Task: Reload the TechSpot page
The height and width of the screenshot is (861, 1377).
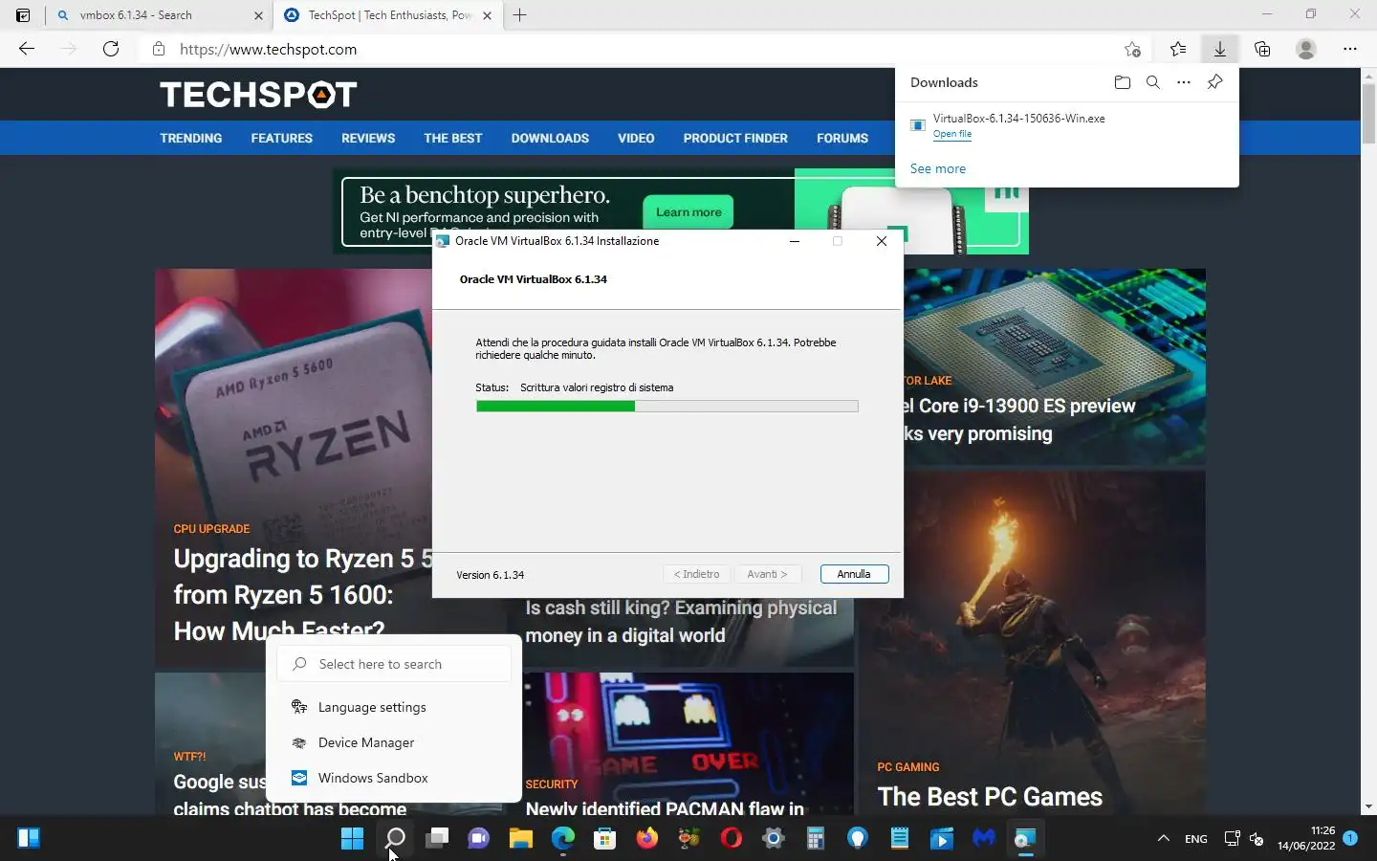Action: click(111, 49)
